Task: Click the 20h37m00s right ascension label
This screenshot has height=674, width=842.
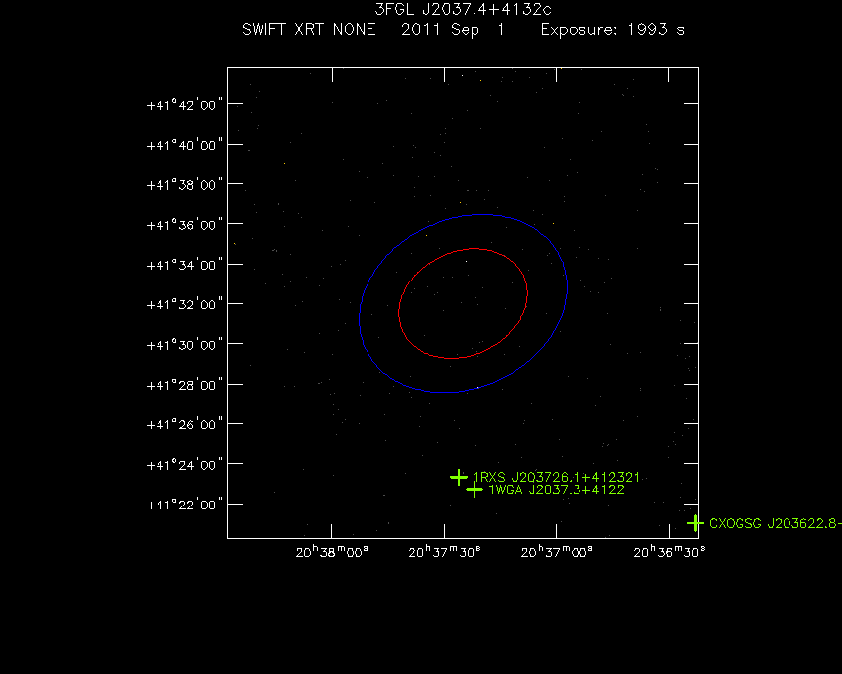Action: point(557,552)
